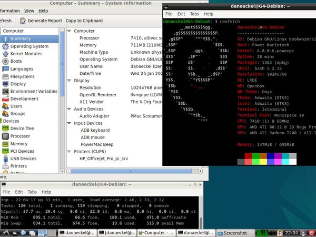Collapse the Printers (CUPS) group

tap(70, 151)
